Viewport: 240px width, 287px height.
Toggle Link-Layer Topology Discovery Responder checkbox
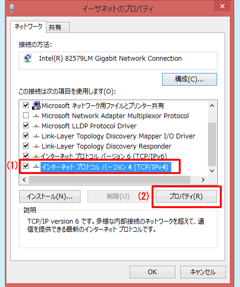pyautogui.click(x=26, y=146)
